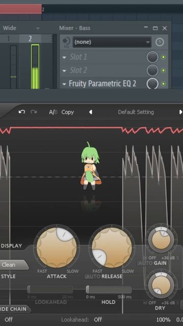
Task: Click the red pattern clip in playlist
Action: (x=21, y=9)
